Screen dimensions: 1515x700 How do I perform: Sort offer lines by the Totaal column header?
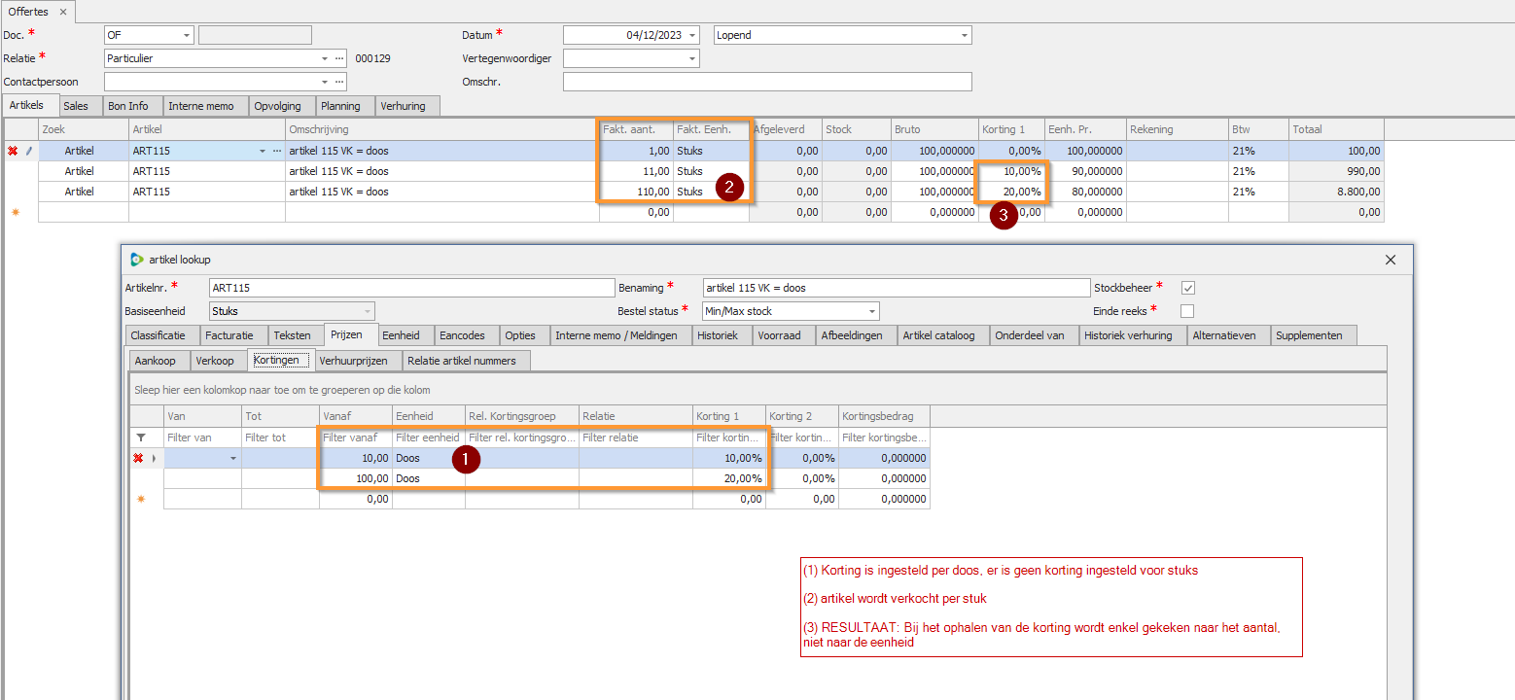[1336, 129]
